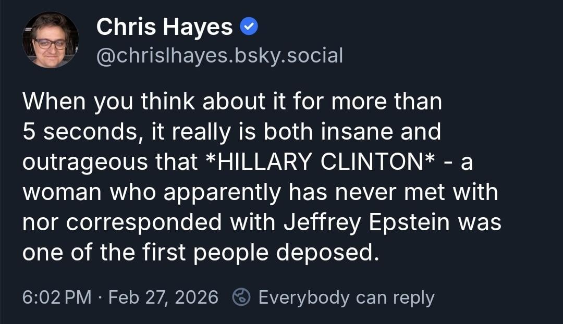This screenshot has height=324, width=563.
Task: Click the globe reply-settings icon
Action: pos(241,297)
